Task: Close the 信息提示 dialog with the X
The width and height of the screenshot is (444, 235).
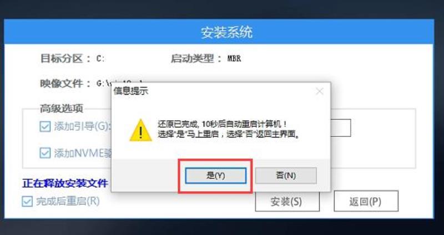Action: click(320, 91)
